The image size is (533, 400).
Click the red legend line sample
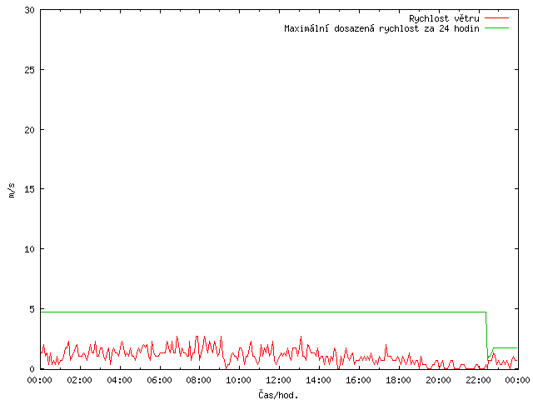point(496,18)
